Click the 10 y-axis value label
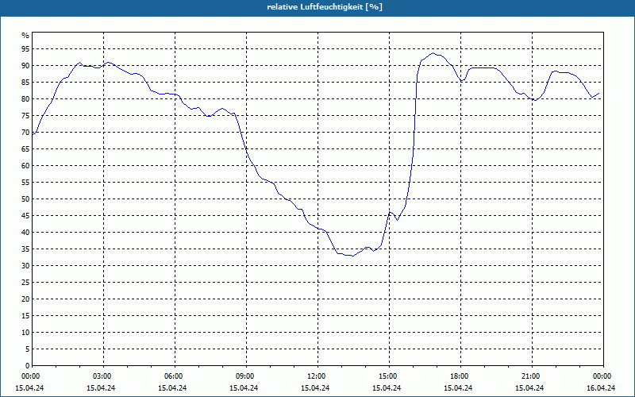This screenshot has height=397, width=635. [25, 332]
